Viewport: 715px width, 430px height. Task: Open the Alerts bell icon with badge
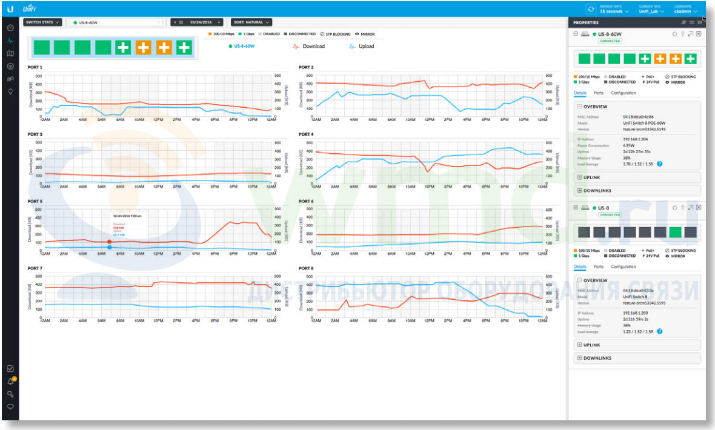[11, 381]
